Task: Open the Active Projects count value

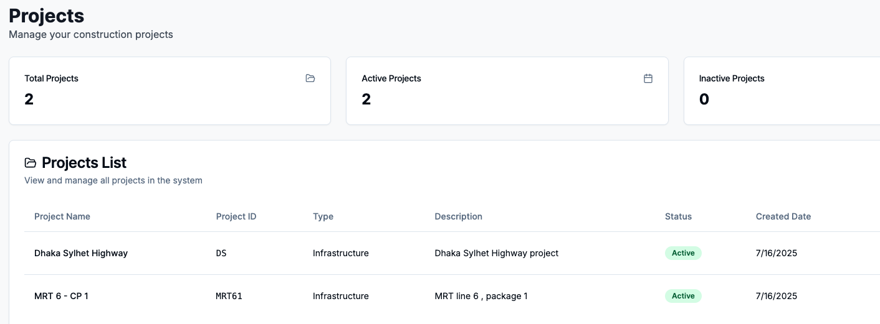Action: (x=366, y=100)
